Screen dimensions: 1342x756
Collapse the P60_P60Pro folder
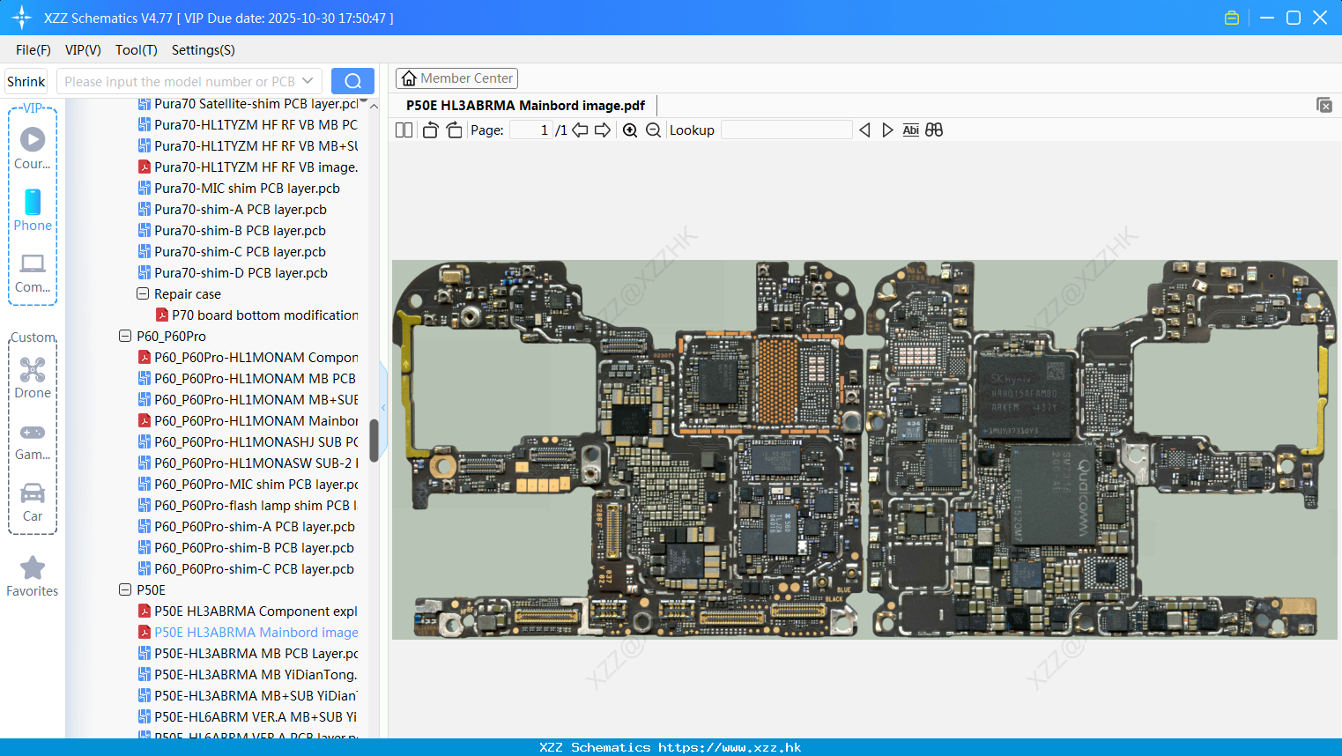(125, 337)
